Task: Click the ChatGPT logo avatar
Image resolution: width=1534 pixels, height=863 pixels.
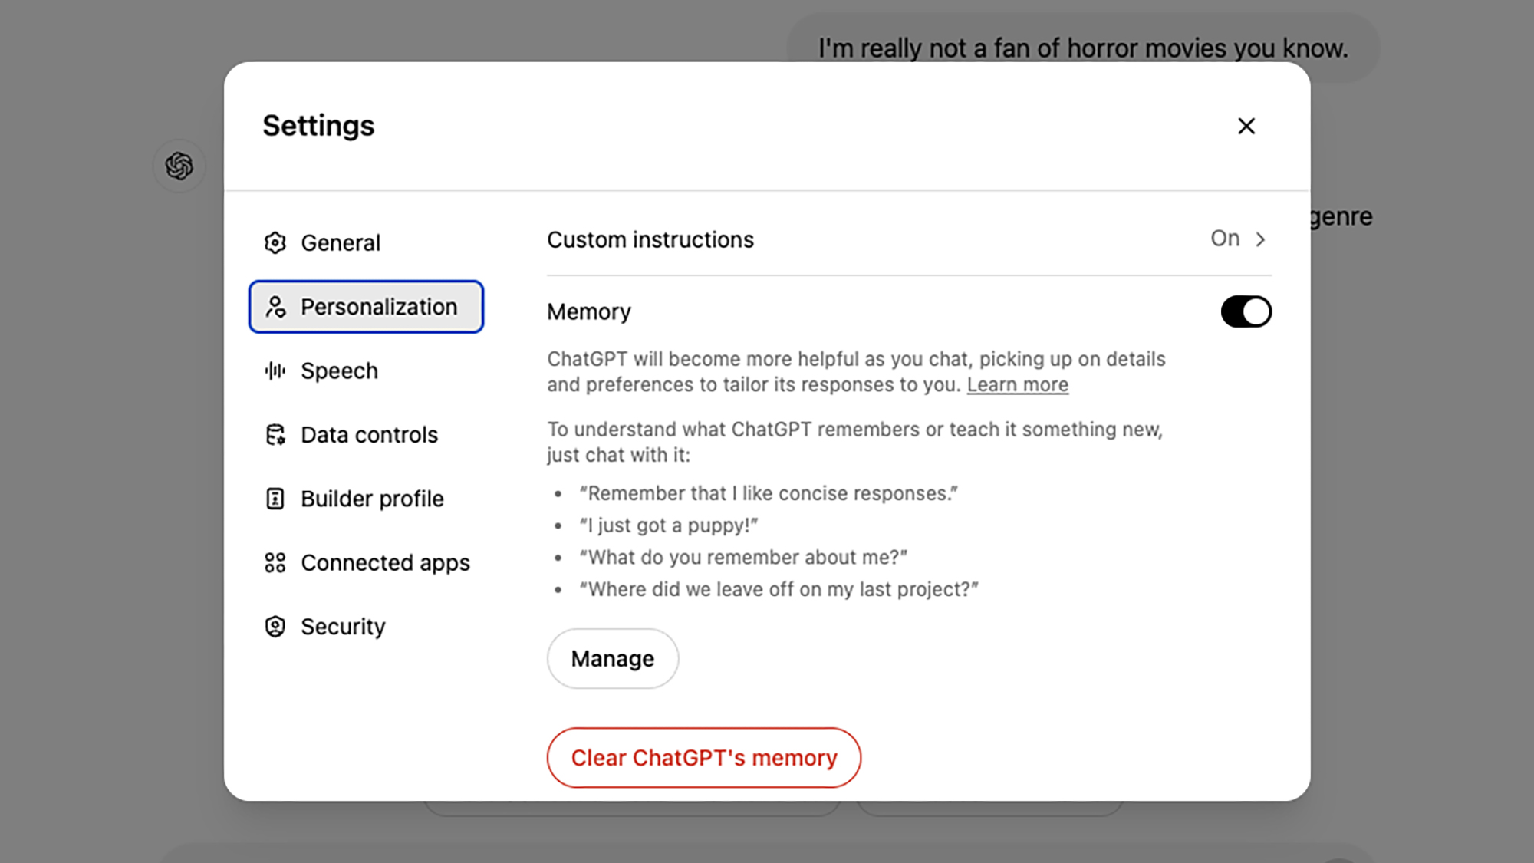Action: click(179, 166)
